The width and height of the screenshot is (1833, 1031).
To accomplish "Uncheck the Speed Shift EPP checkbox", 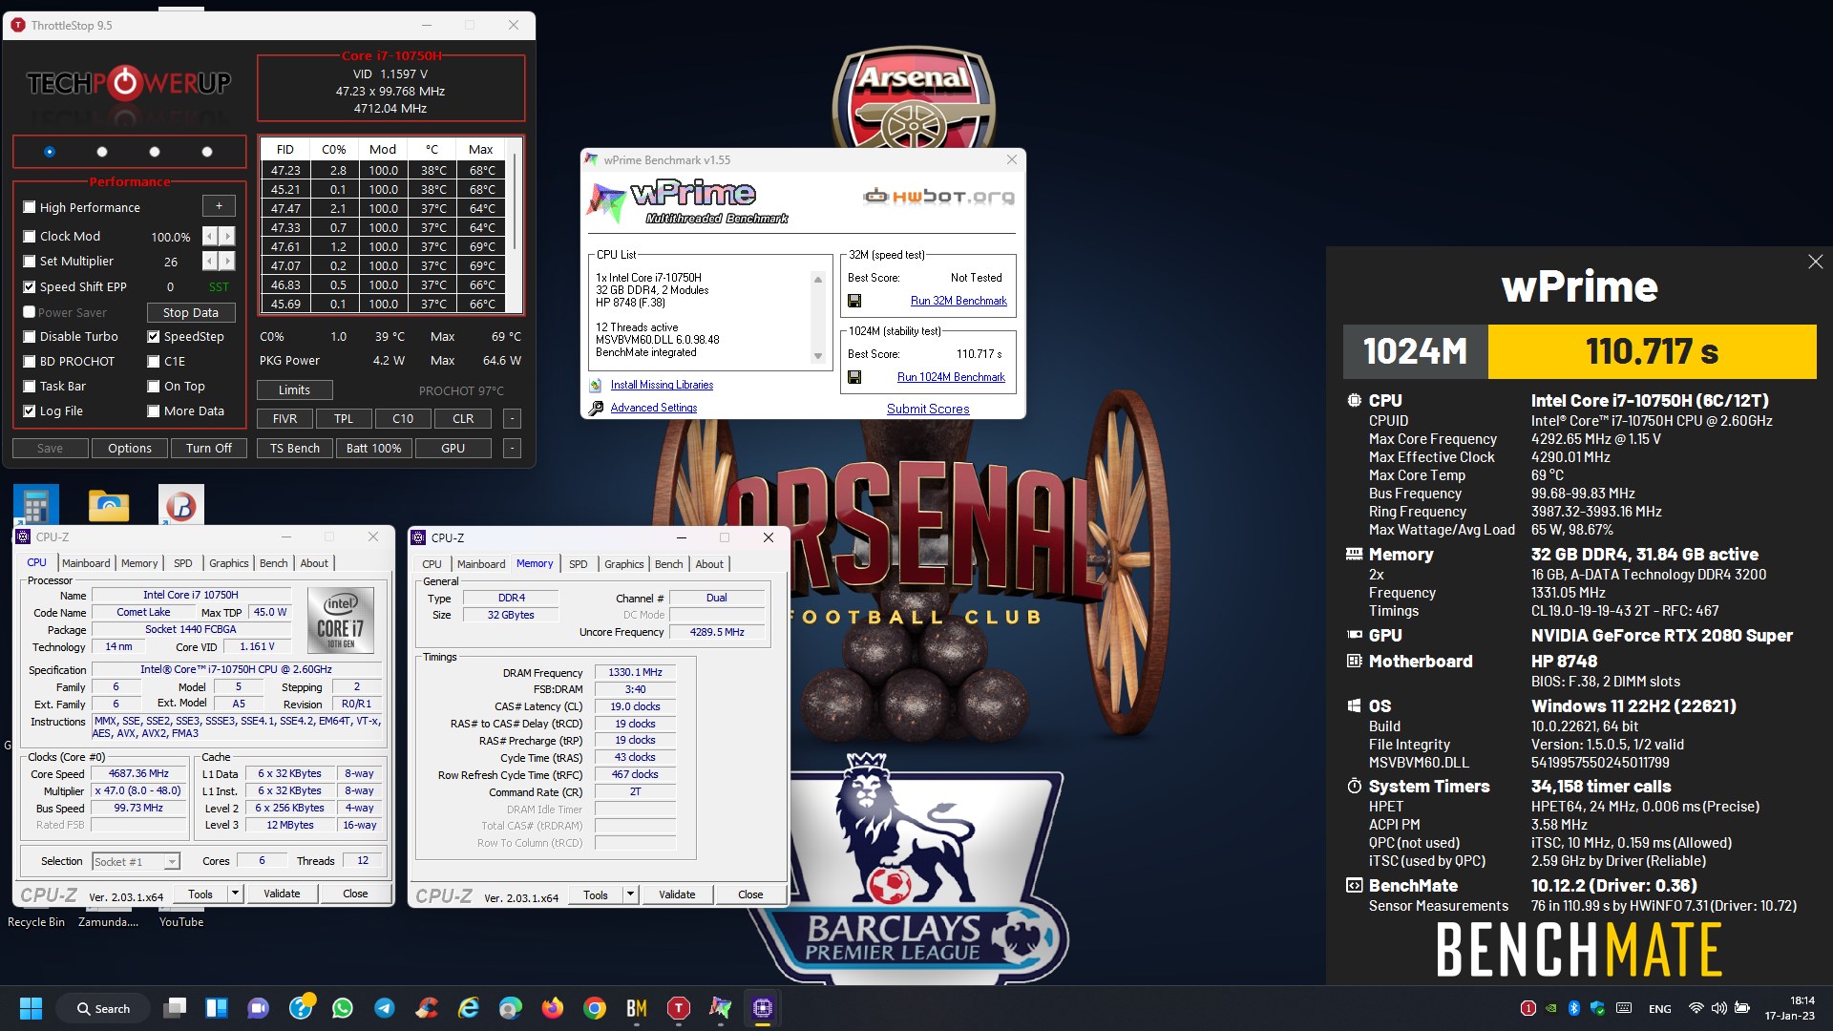I will pyautogui.click(x=30, y=286).
